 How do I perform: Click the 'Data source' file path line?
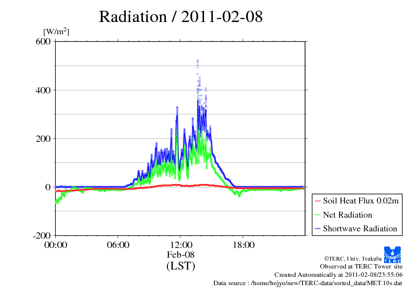click(x=308, y=283)
